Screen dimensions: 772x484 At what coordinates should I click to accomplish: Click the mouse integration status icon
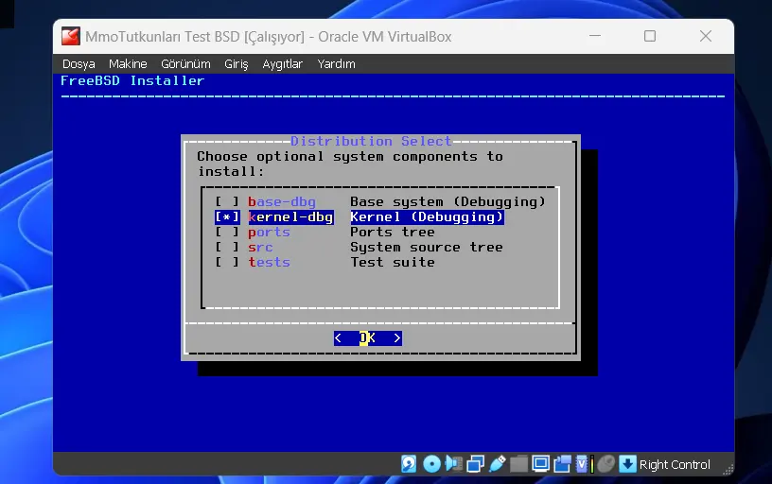[x=606, y=464]
